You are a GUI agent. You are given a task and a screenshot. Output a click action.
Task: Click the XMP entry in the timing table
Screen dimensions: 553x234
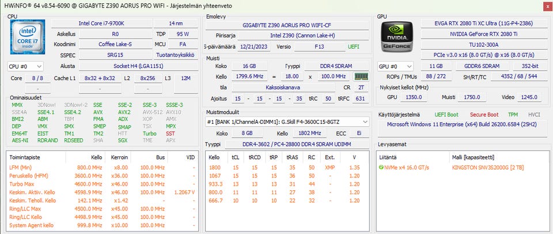point(329,167)
